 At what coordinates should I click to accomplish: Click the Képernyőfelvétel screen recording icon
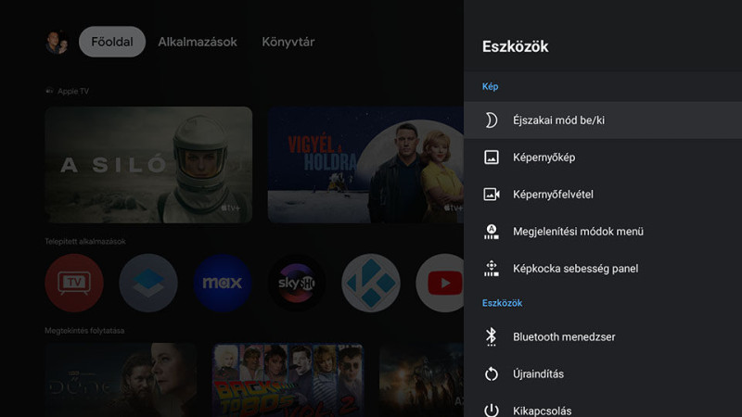pos(492,195)
